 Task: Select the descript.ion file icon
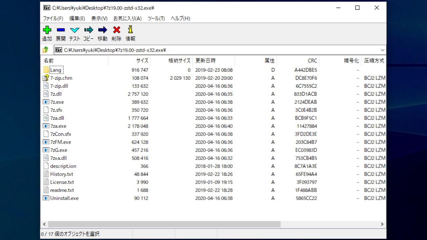[46, 166]
